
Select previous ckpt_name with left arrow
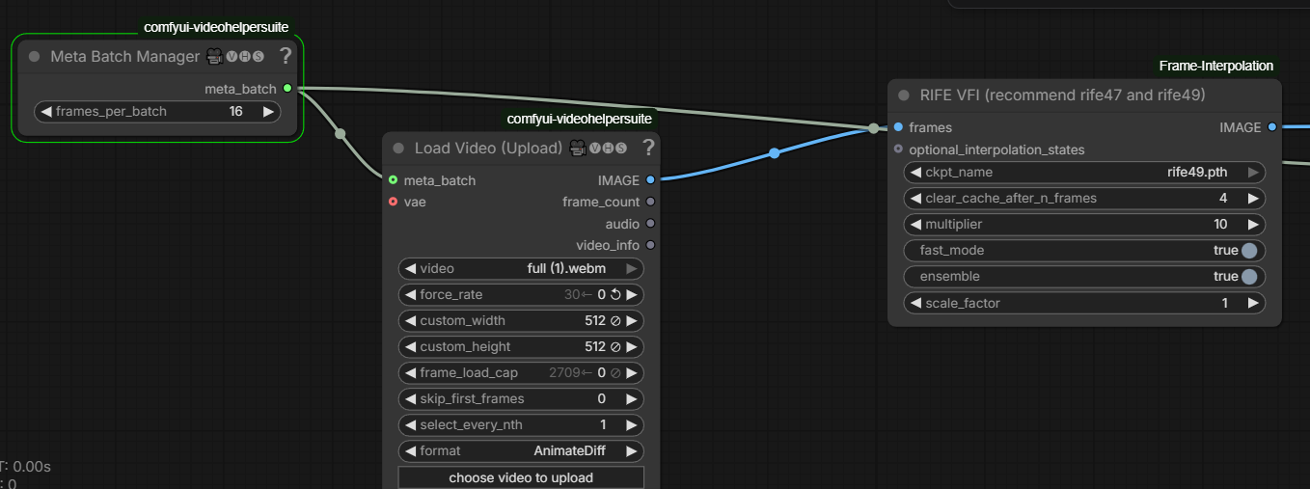coord(914,173)
